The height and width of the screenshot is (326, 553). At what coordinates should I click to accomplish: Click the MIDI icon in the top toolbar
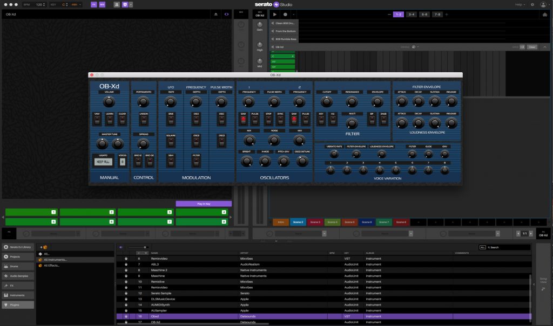102,4
